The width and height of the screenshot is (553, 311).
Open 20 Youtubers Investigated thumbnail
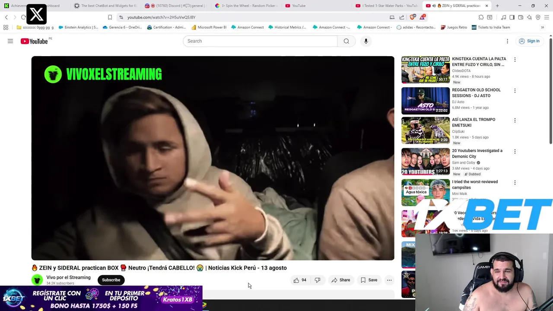click(x=426, y=162)
